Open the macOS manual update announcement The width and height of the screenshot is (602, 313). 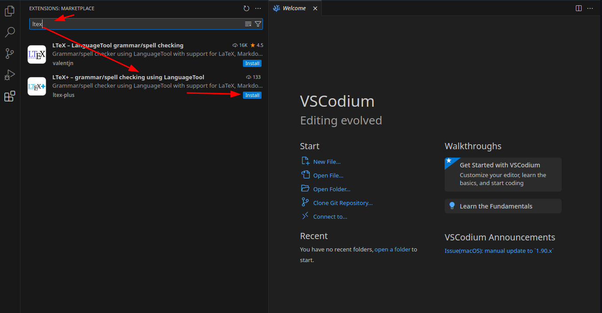(499, 251)
